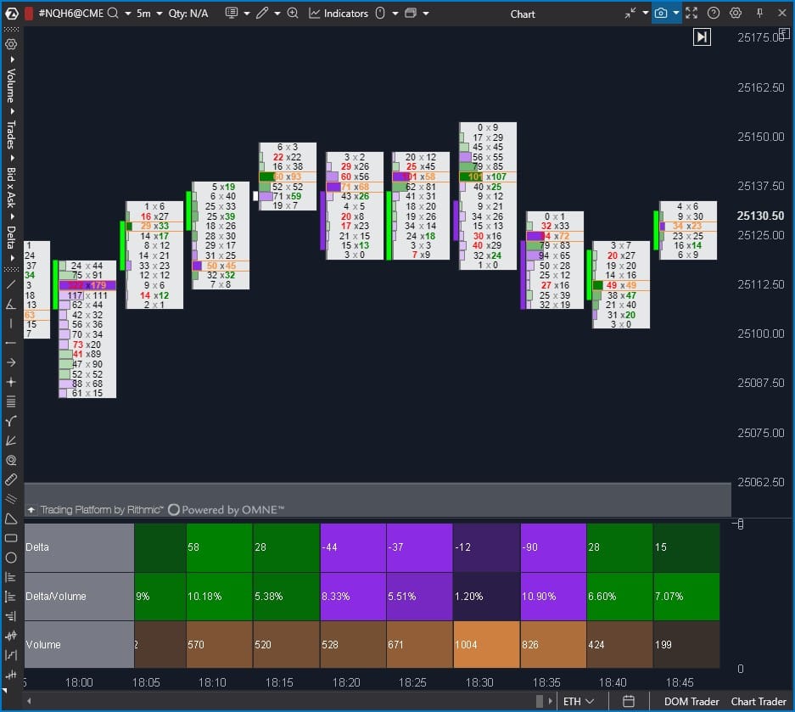Collapse the panel with the up-arrow button
The height and width of the screenshot is (712, 795).
pos(31,510)
